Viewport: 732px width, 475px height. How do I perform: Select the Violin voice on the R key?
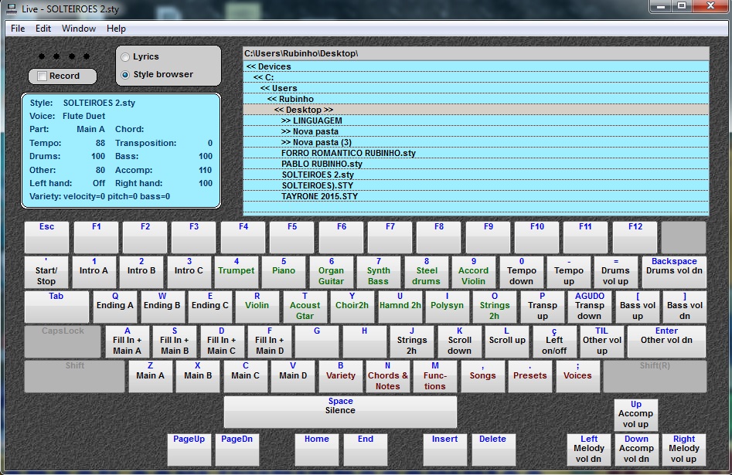[x=257, y=307]
